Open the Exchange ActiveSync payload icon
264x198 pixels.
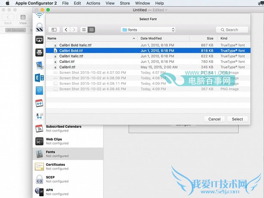(39, 78)
